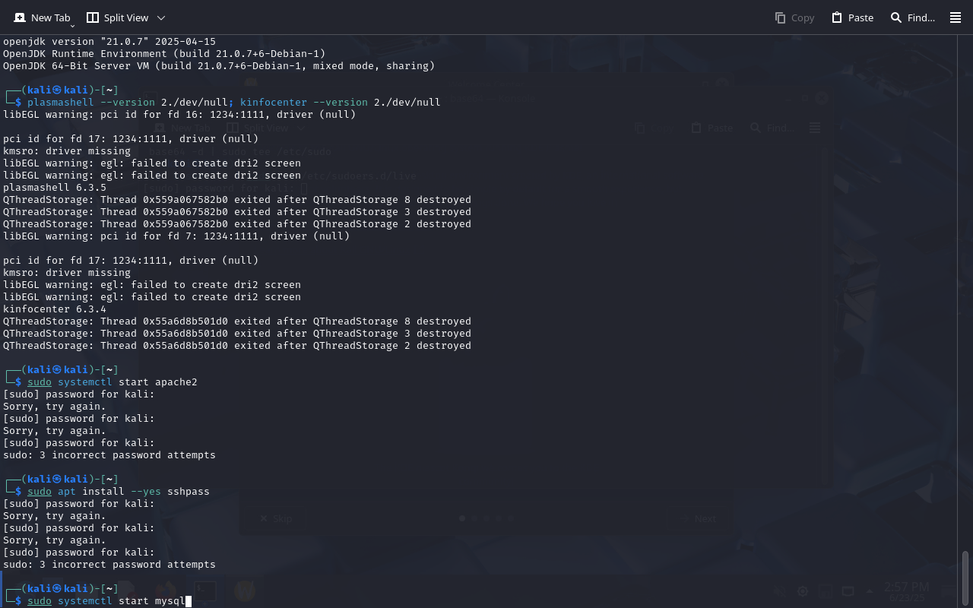Open hamburger menu of background Konsole window
Image resolution: width=973 pixels, height=608 pixels.
(x=815, y=128)
